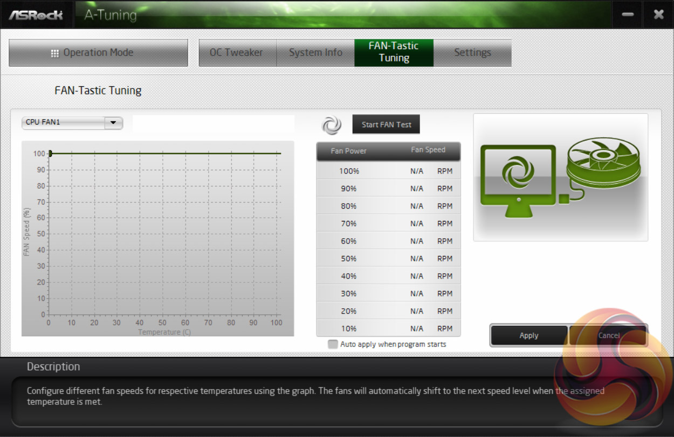Select the 90% fan power row
The image size is (674, 437).
[388, 189]
